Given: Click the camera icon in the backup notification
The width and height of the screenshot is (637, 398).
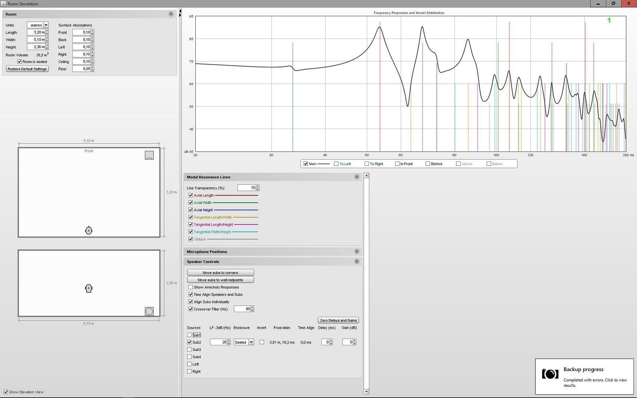Looking at the screenshot, I should (x=550, y=374).
